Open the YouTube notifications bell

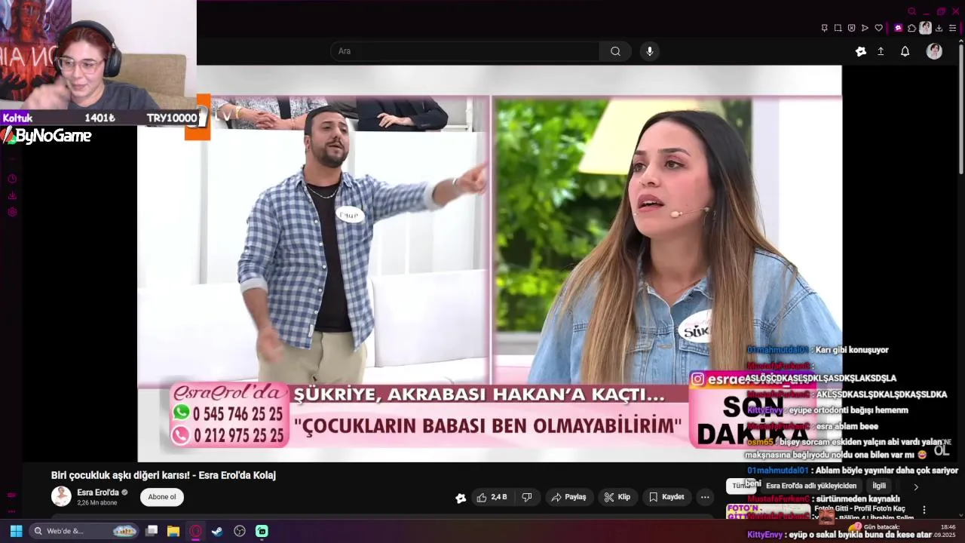(905, 51)
